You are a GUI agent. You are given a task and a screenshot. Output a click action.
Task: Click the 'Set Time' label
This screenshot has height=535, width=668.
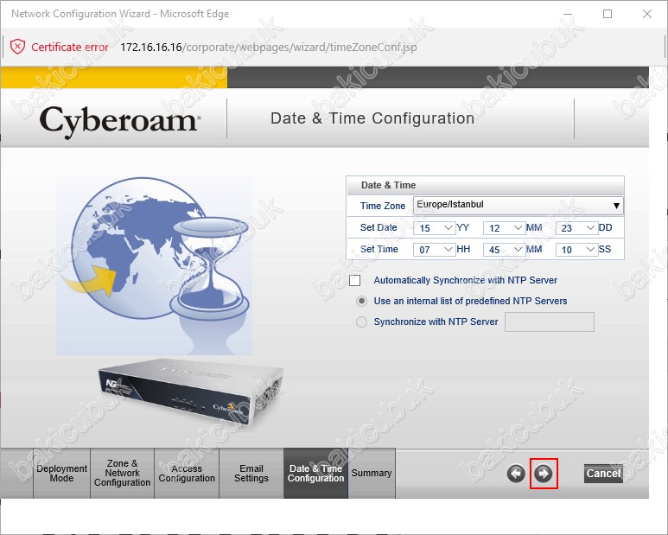[379, 249]
